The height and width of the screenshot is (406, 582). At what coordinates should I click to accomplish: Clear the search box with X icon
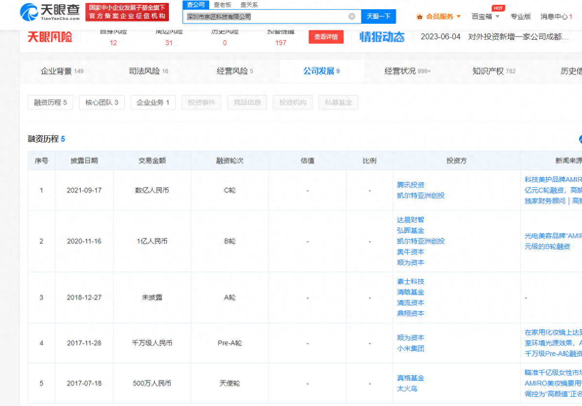[x=351, y=16]
